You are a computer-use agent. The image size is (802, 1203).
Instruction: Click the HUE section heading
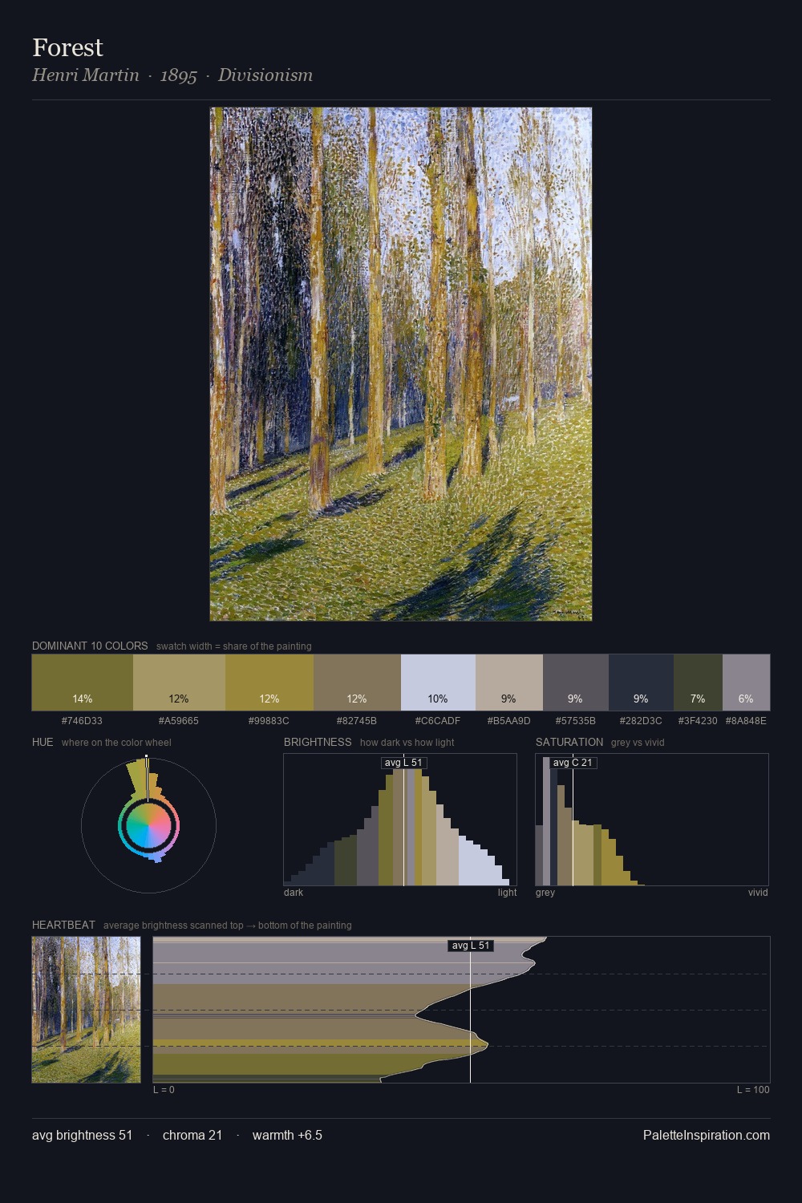pos(43,742)
